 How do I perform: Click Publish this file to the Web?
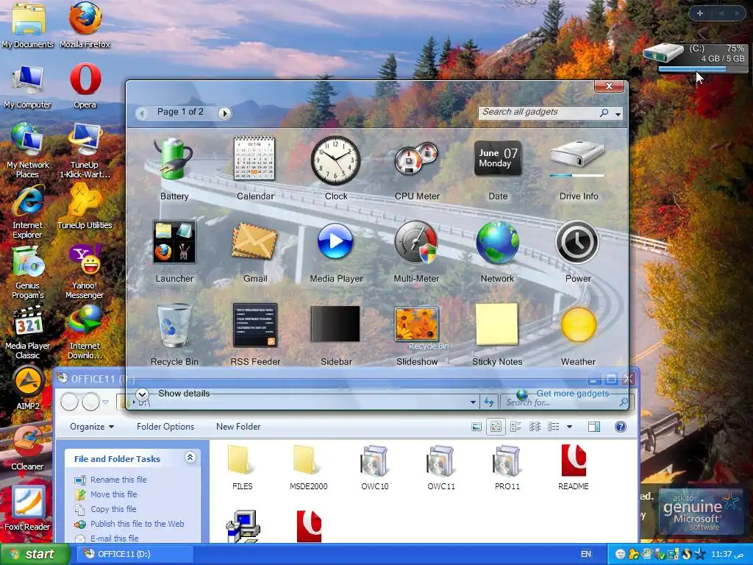pyautogui.click(x=138, y=524)
